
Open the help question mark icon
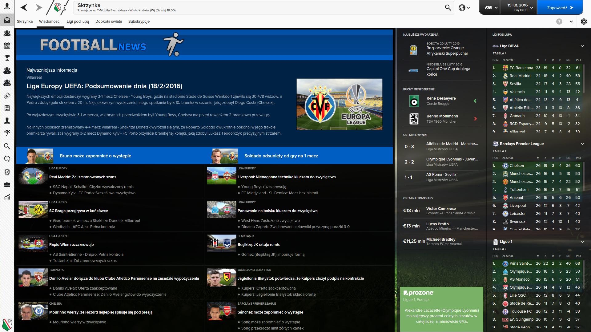[559, 22]
